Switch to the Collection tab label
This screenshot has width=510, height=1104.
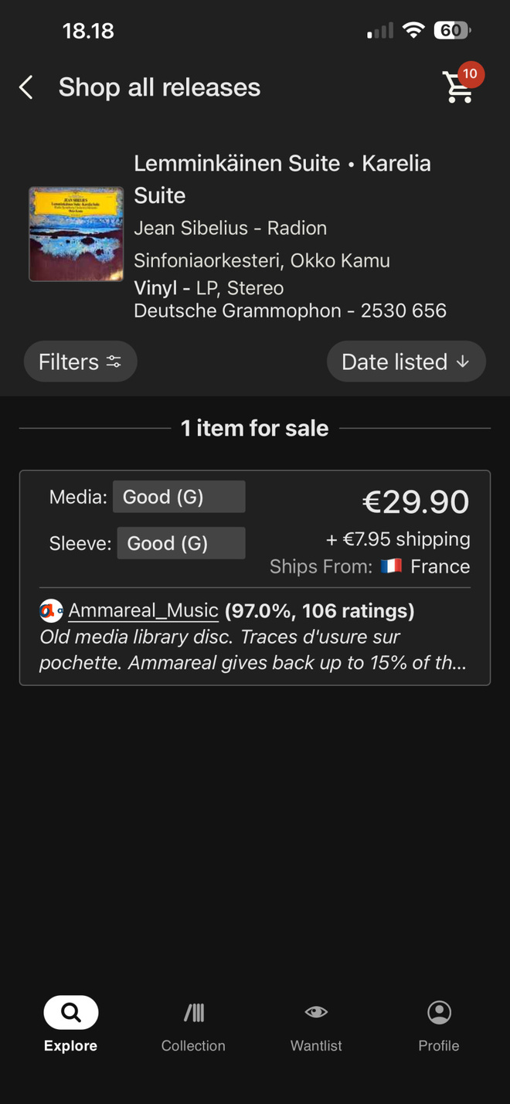point(193,1045)
